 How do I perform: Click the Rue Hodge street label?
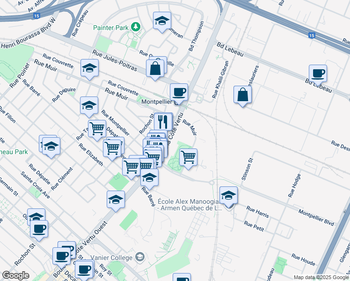click(294, 185)
